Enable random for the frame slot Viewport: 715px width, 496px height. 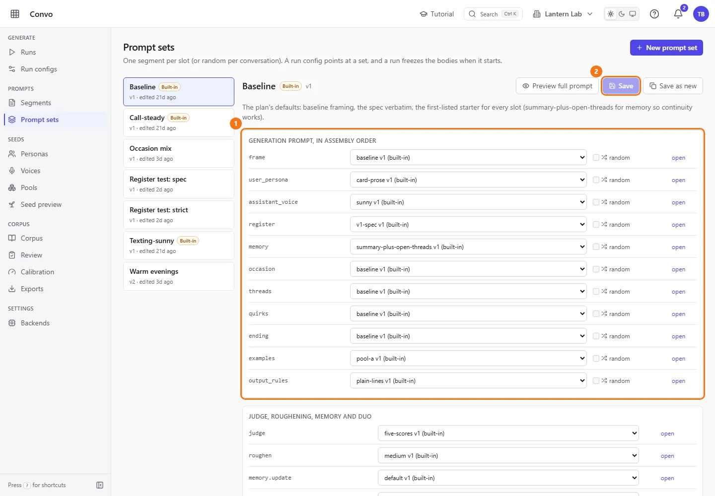(596, 158)
